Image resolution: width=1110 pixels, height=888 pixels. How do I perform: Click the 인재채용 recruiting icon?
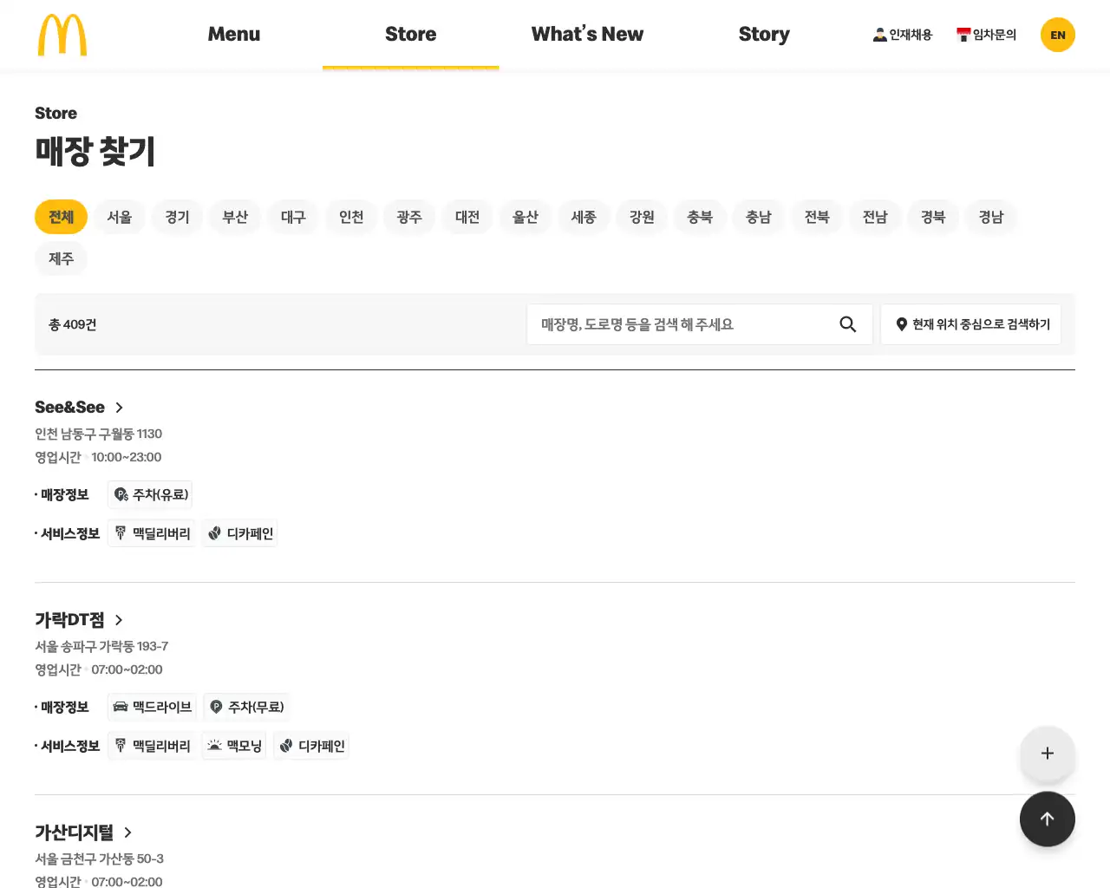pyautogui.click(x=879, y=35)
